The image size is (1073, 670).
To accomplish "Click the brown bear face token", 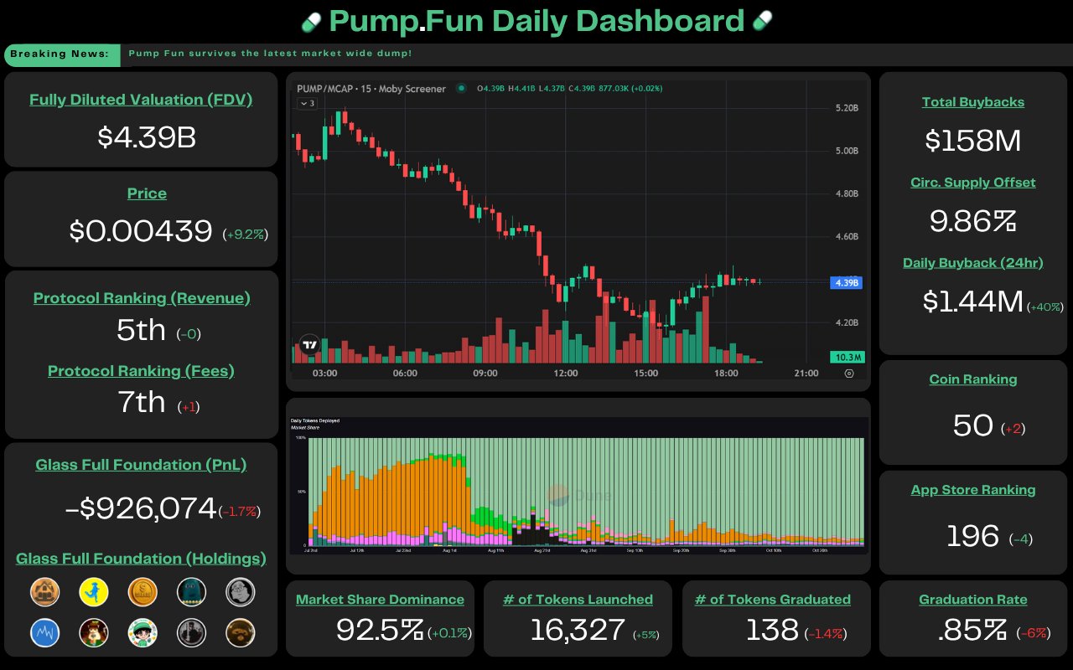I will click(x=241, y=632).
